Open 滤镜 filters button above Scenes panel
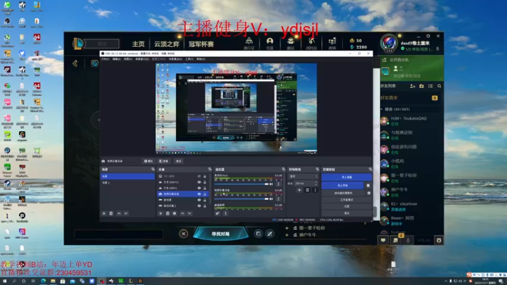Viewport: 507px width, 285px height. click(x=164, y=161)
